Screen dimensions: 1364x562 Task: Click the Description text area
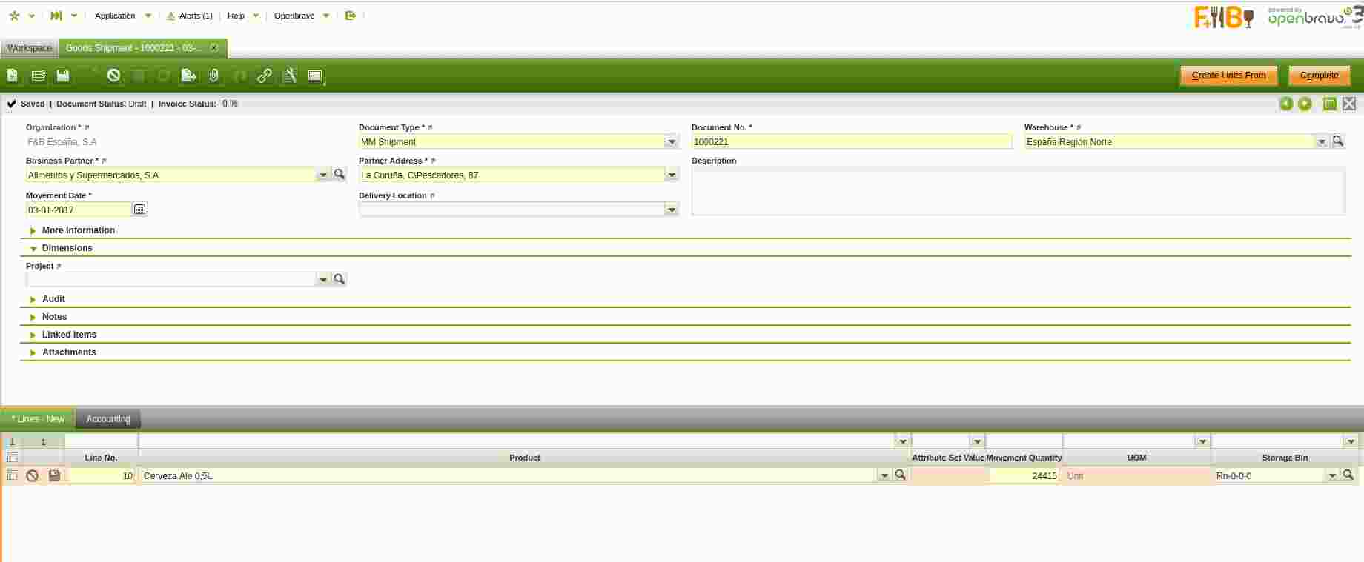coord(1018,192)
